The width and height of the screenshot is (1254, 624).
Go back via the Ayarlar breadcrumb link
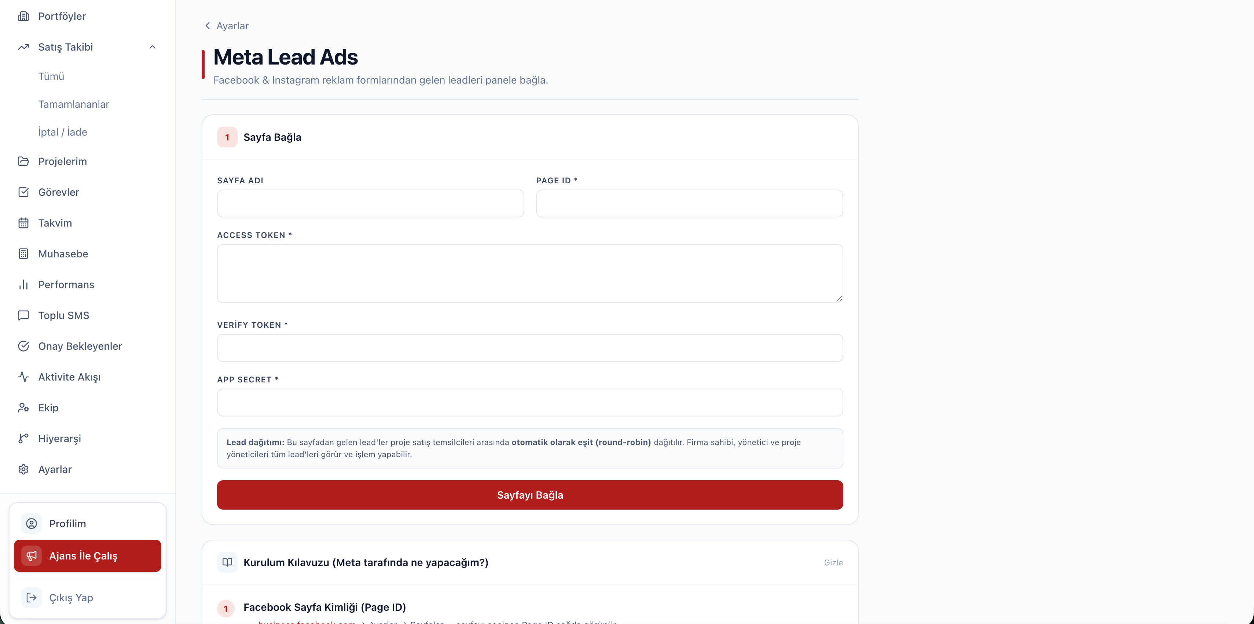[232, 26]
